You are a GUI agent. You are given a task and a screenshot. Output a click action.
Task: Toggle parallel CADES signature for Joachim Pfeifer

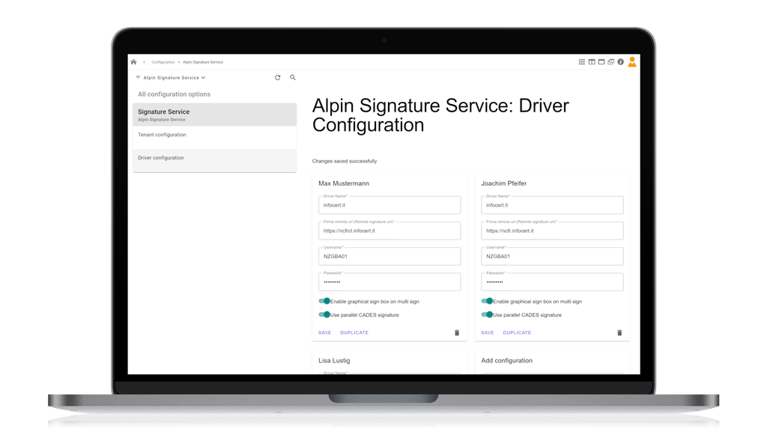pyautogui.click(x=487, y=315)
